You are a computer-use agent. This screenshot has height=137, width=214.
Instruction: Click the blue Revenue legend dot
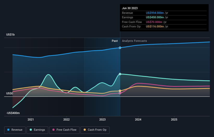click(x=8, y=130)
